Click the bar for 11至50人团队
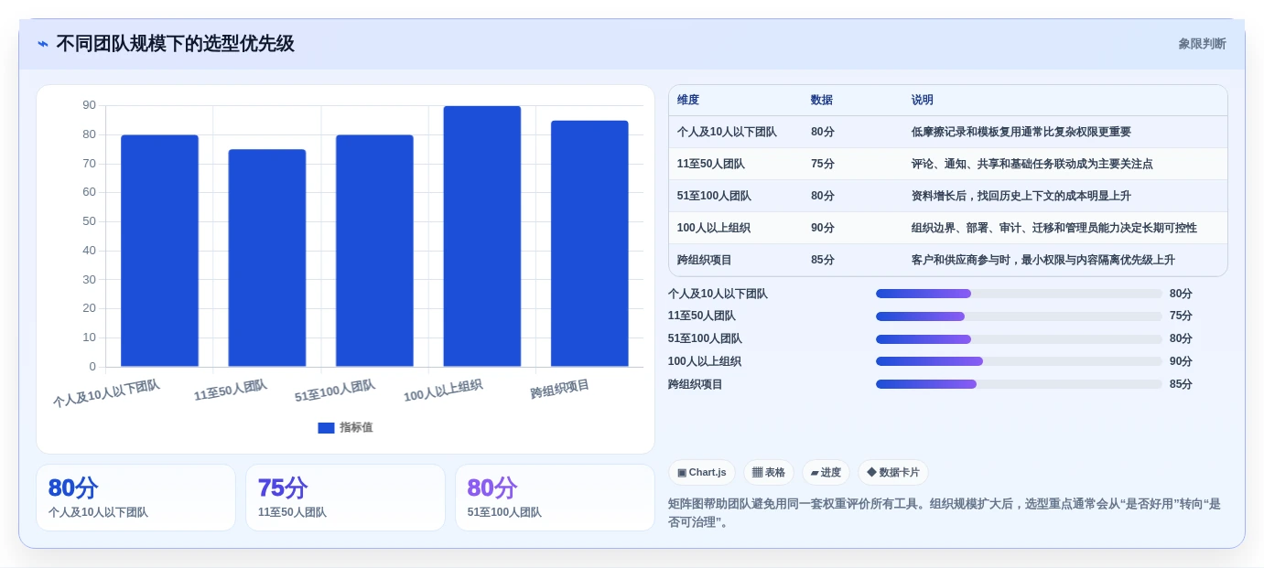Viewport: 1264px width, 568px height. click(267, 258)
